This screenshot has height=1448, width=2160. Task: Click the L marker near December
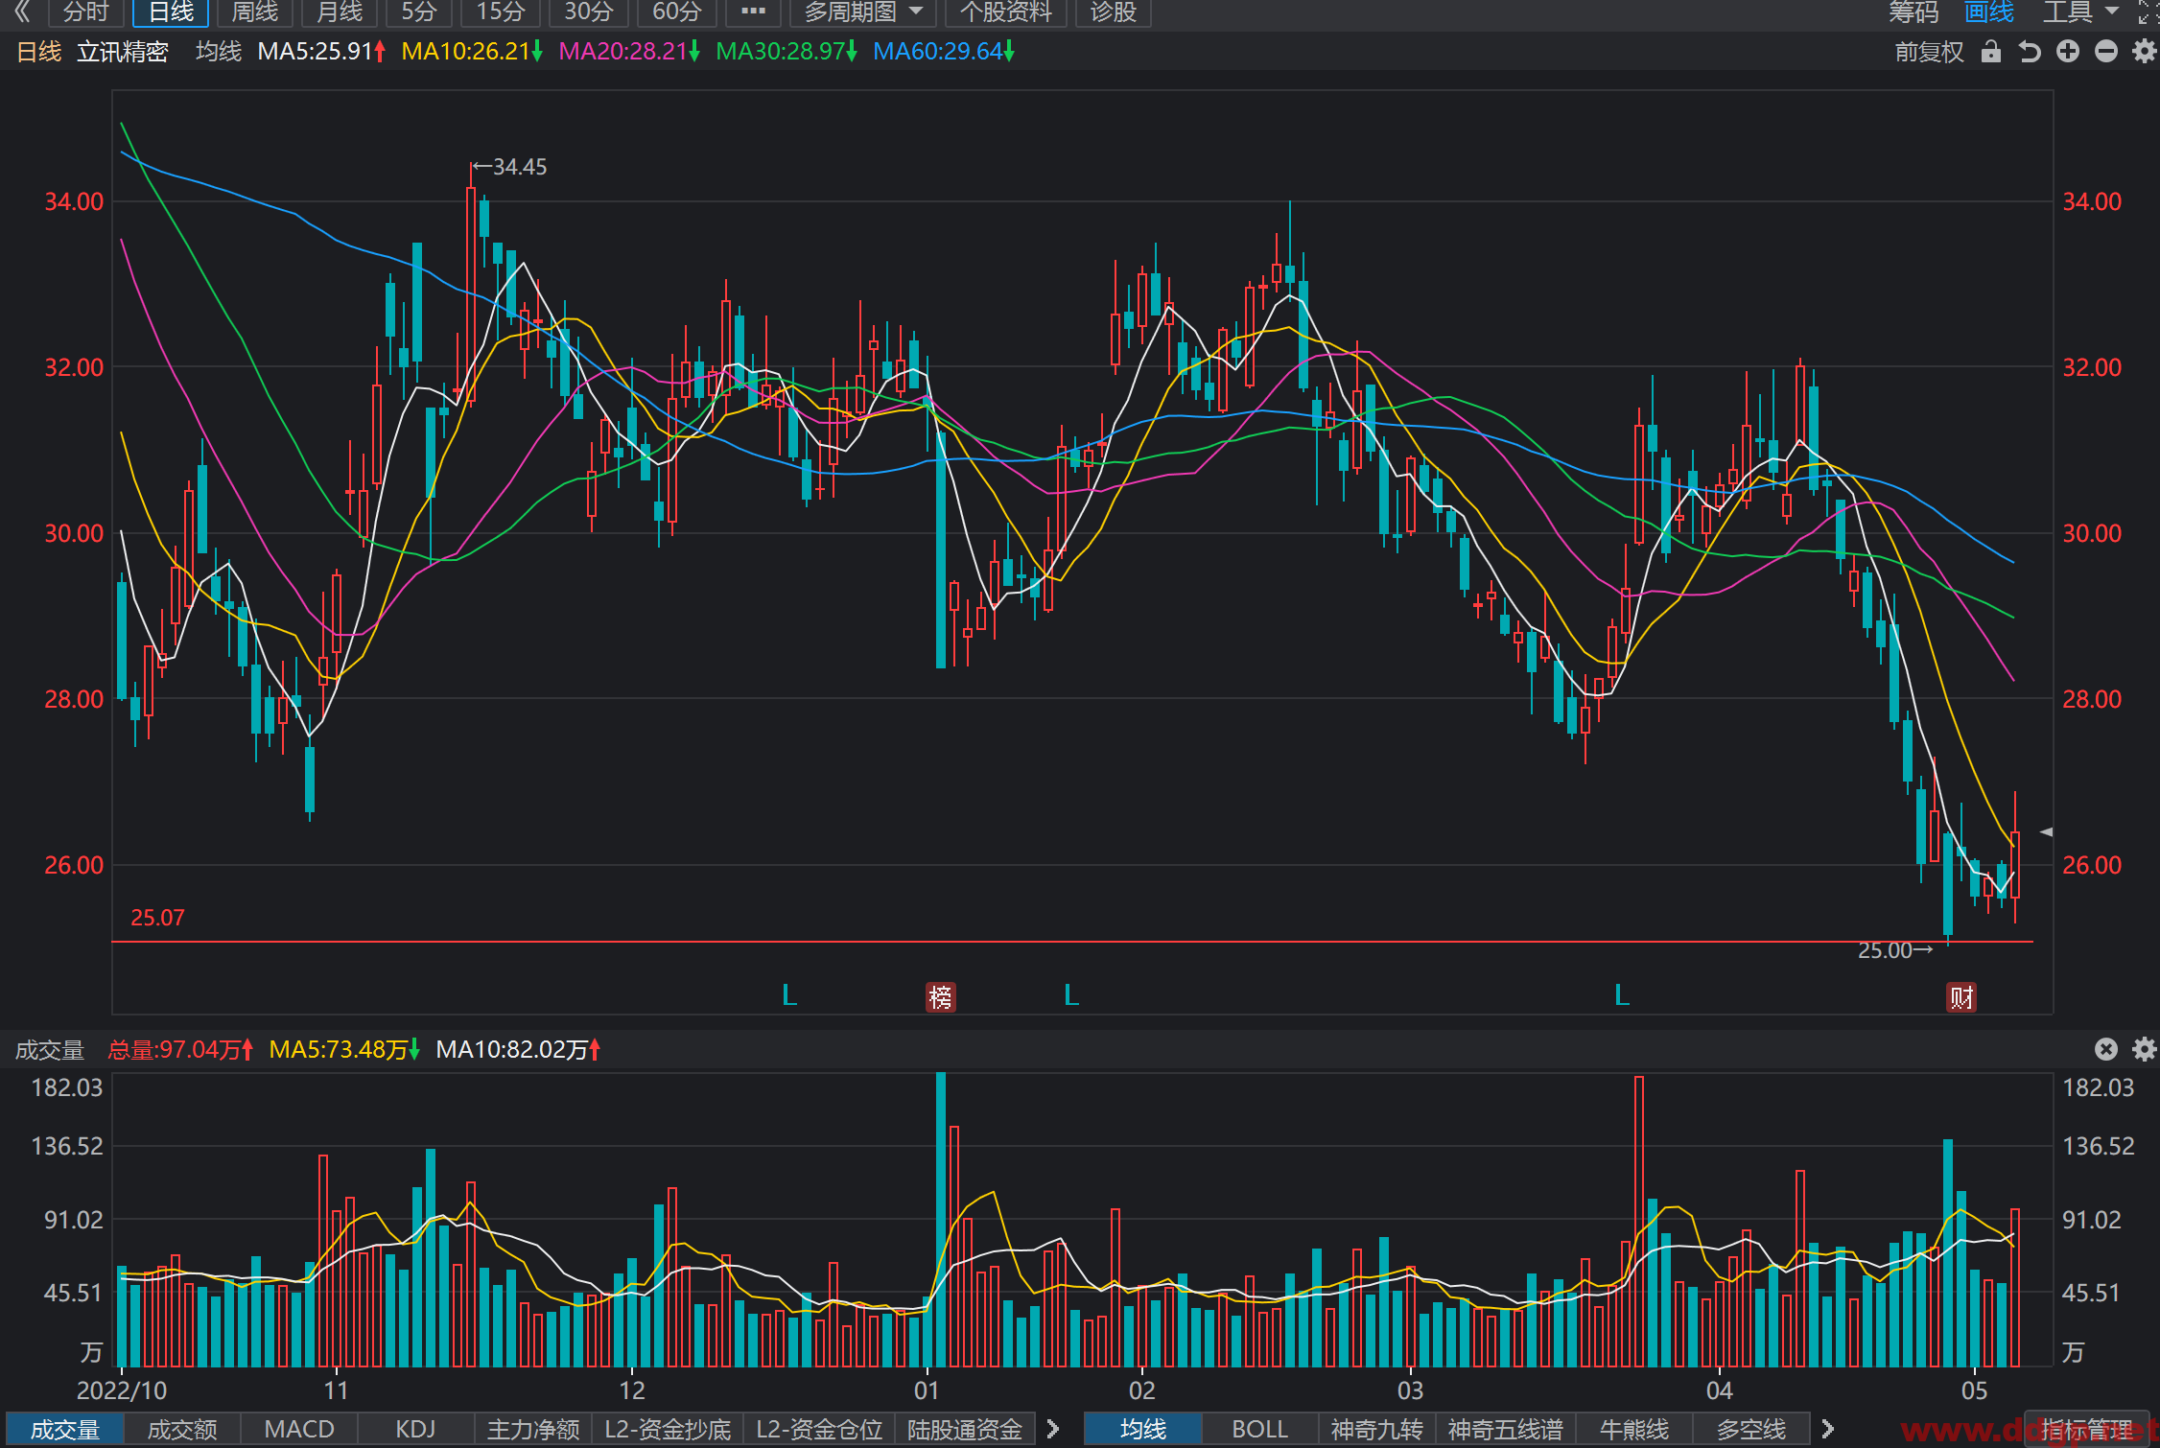pos(790,995)
